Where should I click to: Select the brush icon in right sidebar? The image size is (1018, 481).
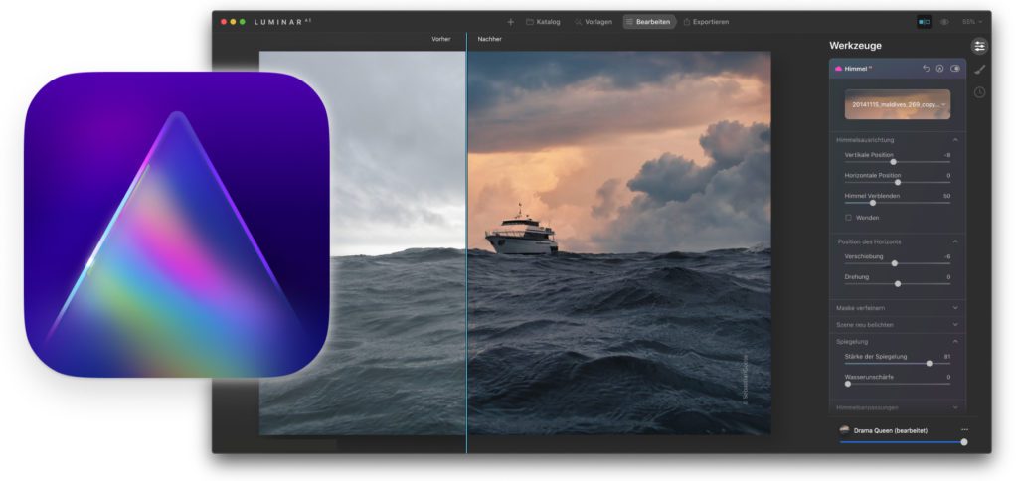[979, 70]
